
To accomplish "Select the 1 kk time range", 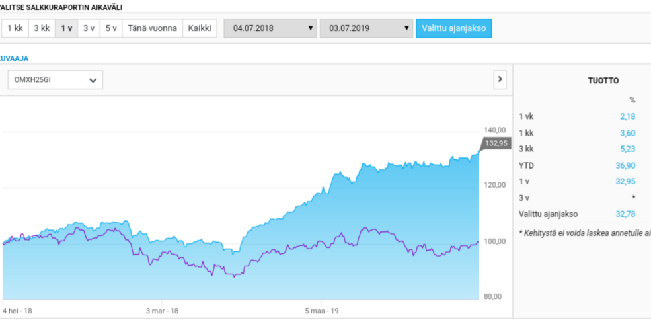I will click(x=15, y=28).
